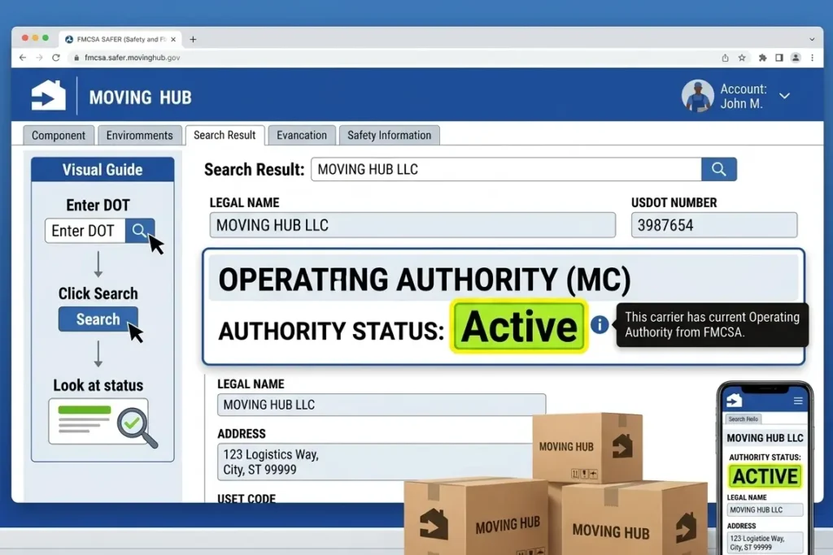The image size is (833, 555).
Task: Click the browser forward arrow
Action: pyautogui.click(x=39, y=58)
